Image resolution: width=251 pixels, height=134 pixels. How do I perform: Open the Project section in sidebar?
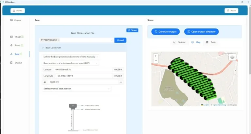pos(16,20)
